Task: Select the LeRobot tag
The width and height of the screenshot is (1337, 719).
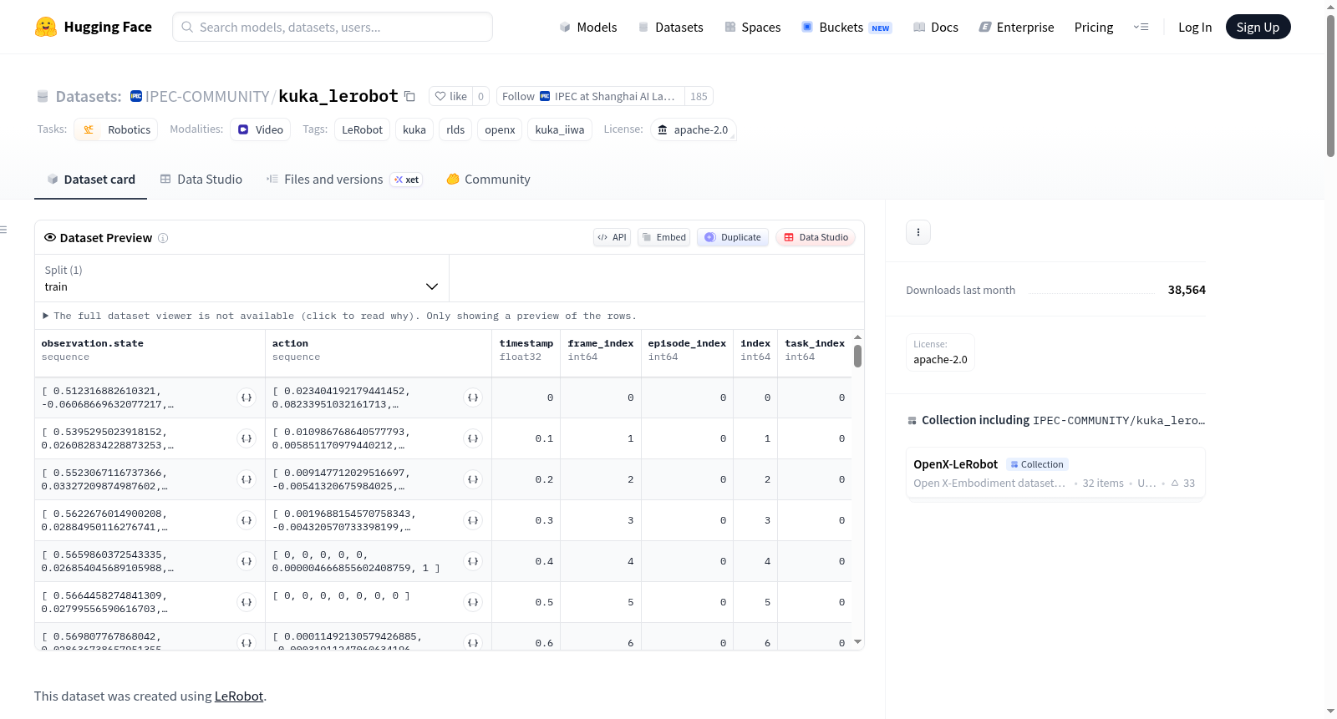Action: pyautogui.click(x=362, y=129)
